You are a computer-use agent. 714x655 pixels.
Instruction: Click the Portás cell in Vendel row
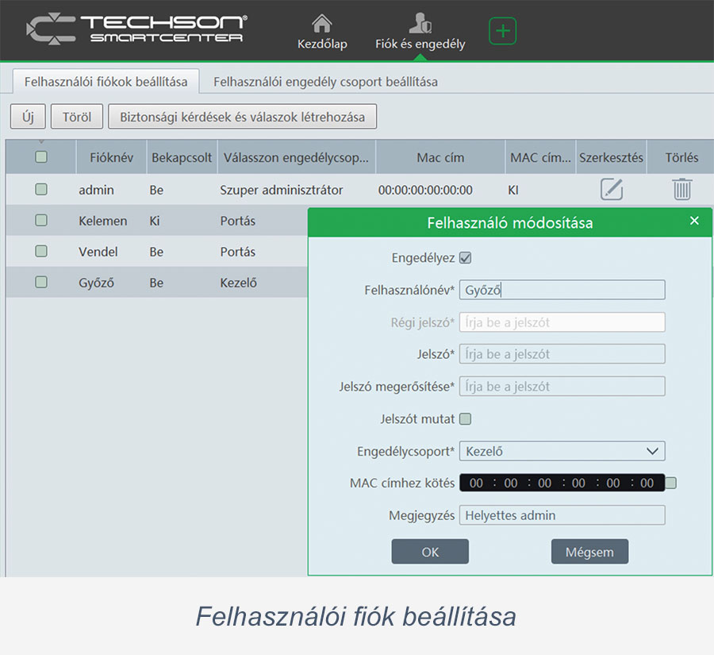click(238, 252)
